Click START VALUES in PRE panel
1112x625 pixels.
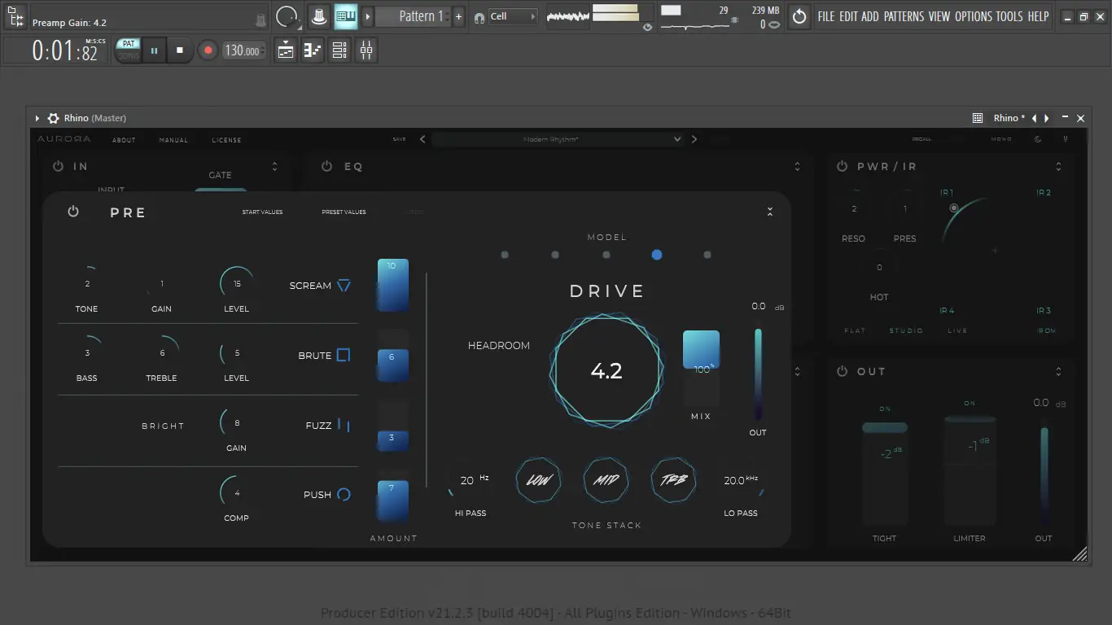[262, 212]
